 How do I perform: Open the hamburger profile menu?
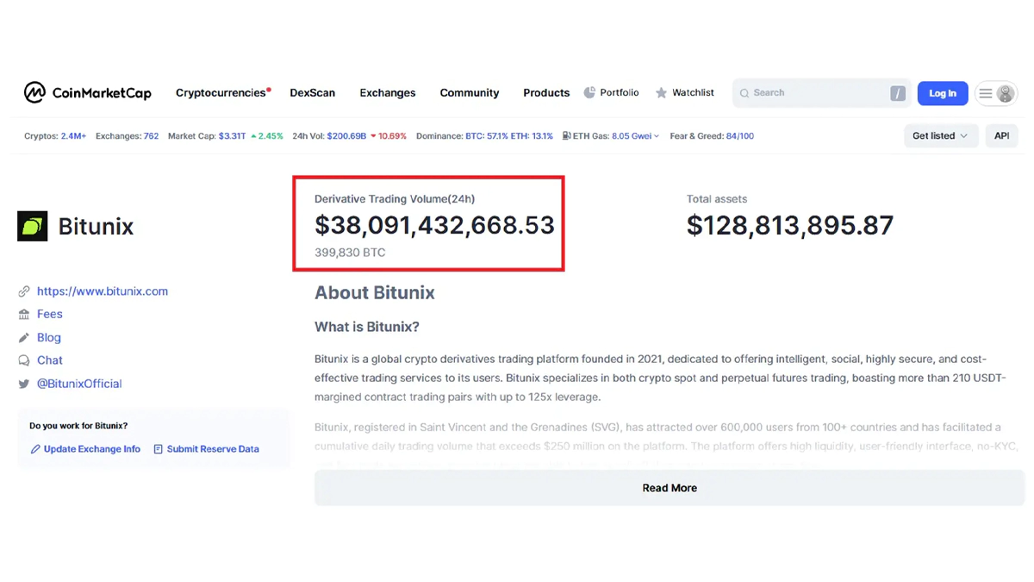coord(995,93)
